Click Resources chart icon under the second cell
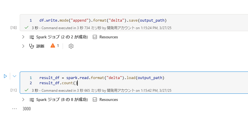The height and width of the screenshot is (122, 248). pyautogui.click(x=95, y=100)
